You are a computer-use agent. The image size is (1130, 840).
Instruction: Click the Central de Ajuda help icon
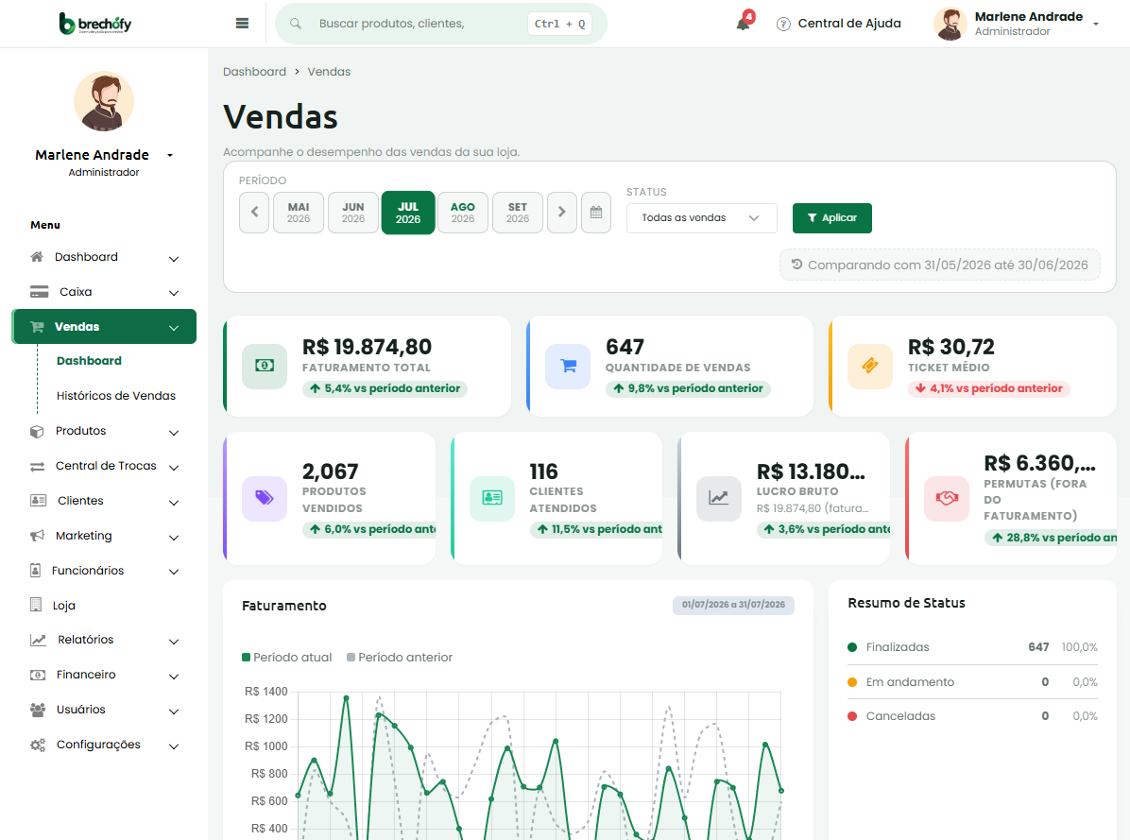(x=783, y=24)
